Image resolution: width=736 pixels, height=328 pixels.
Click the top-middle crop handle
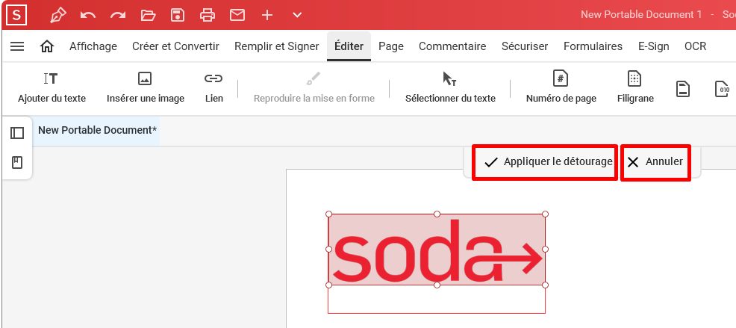437,214
